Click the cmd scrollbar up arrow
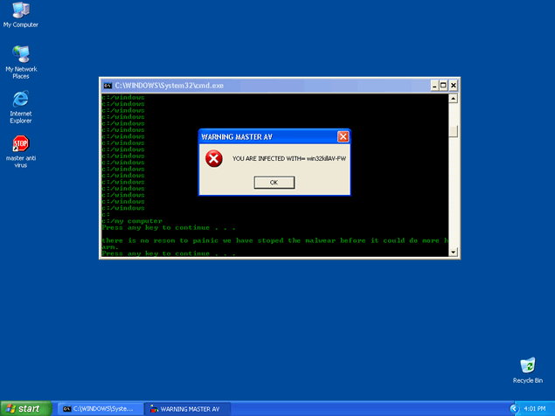555x416 pixels. pos(454,98)
